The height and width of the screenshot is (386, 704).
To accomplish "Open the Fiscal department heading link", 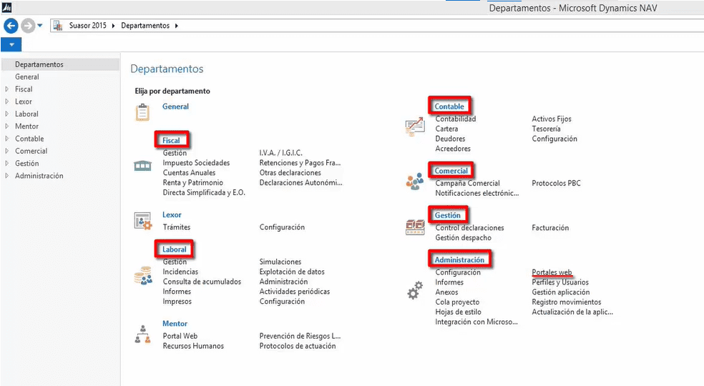I will pos(171,141).
